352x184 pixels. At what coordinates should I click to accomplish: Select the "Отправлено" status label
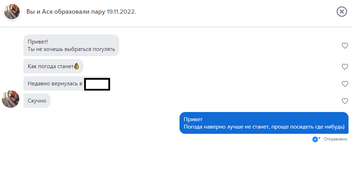click(335, 139)
